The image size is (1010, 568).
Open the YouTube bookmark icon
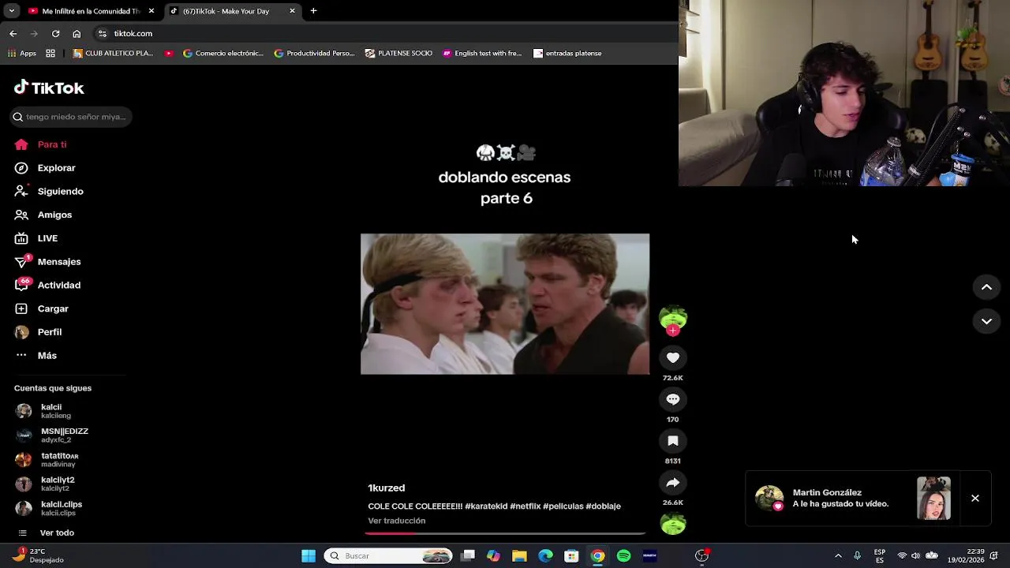coord(169,54)
